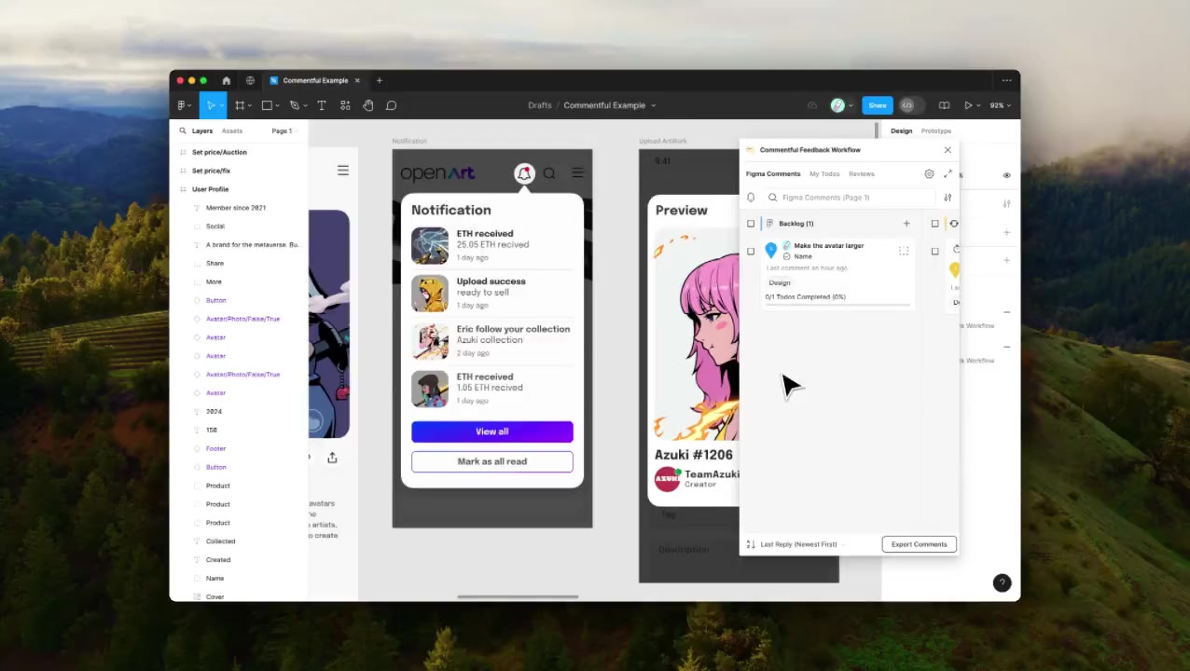Open the Comment tool
Image resolution: width=1190 pixels, height=671 pixels.
pos(392,105)
